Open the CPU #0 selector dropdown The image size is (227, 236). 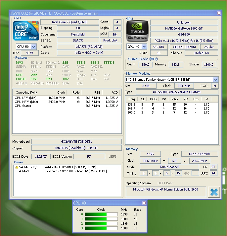(34, 47)
